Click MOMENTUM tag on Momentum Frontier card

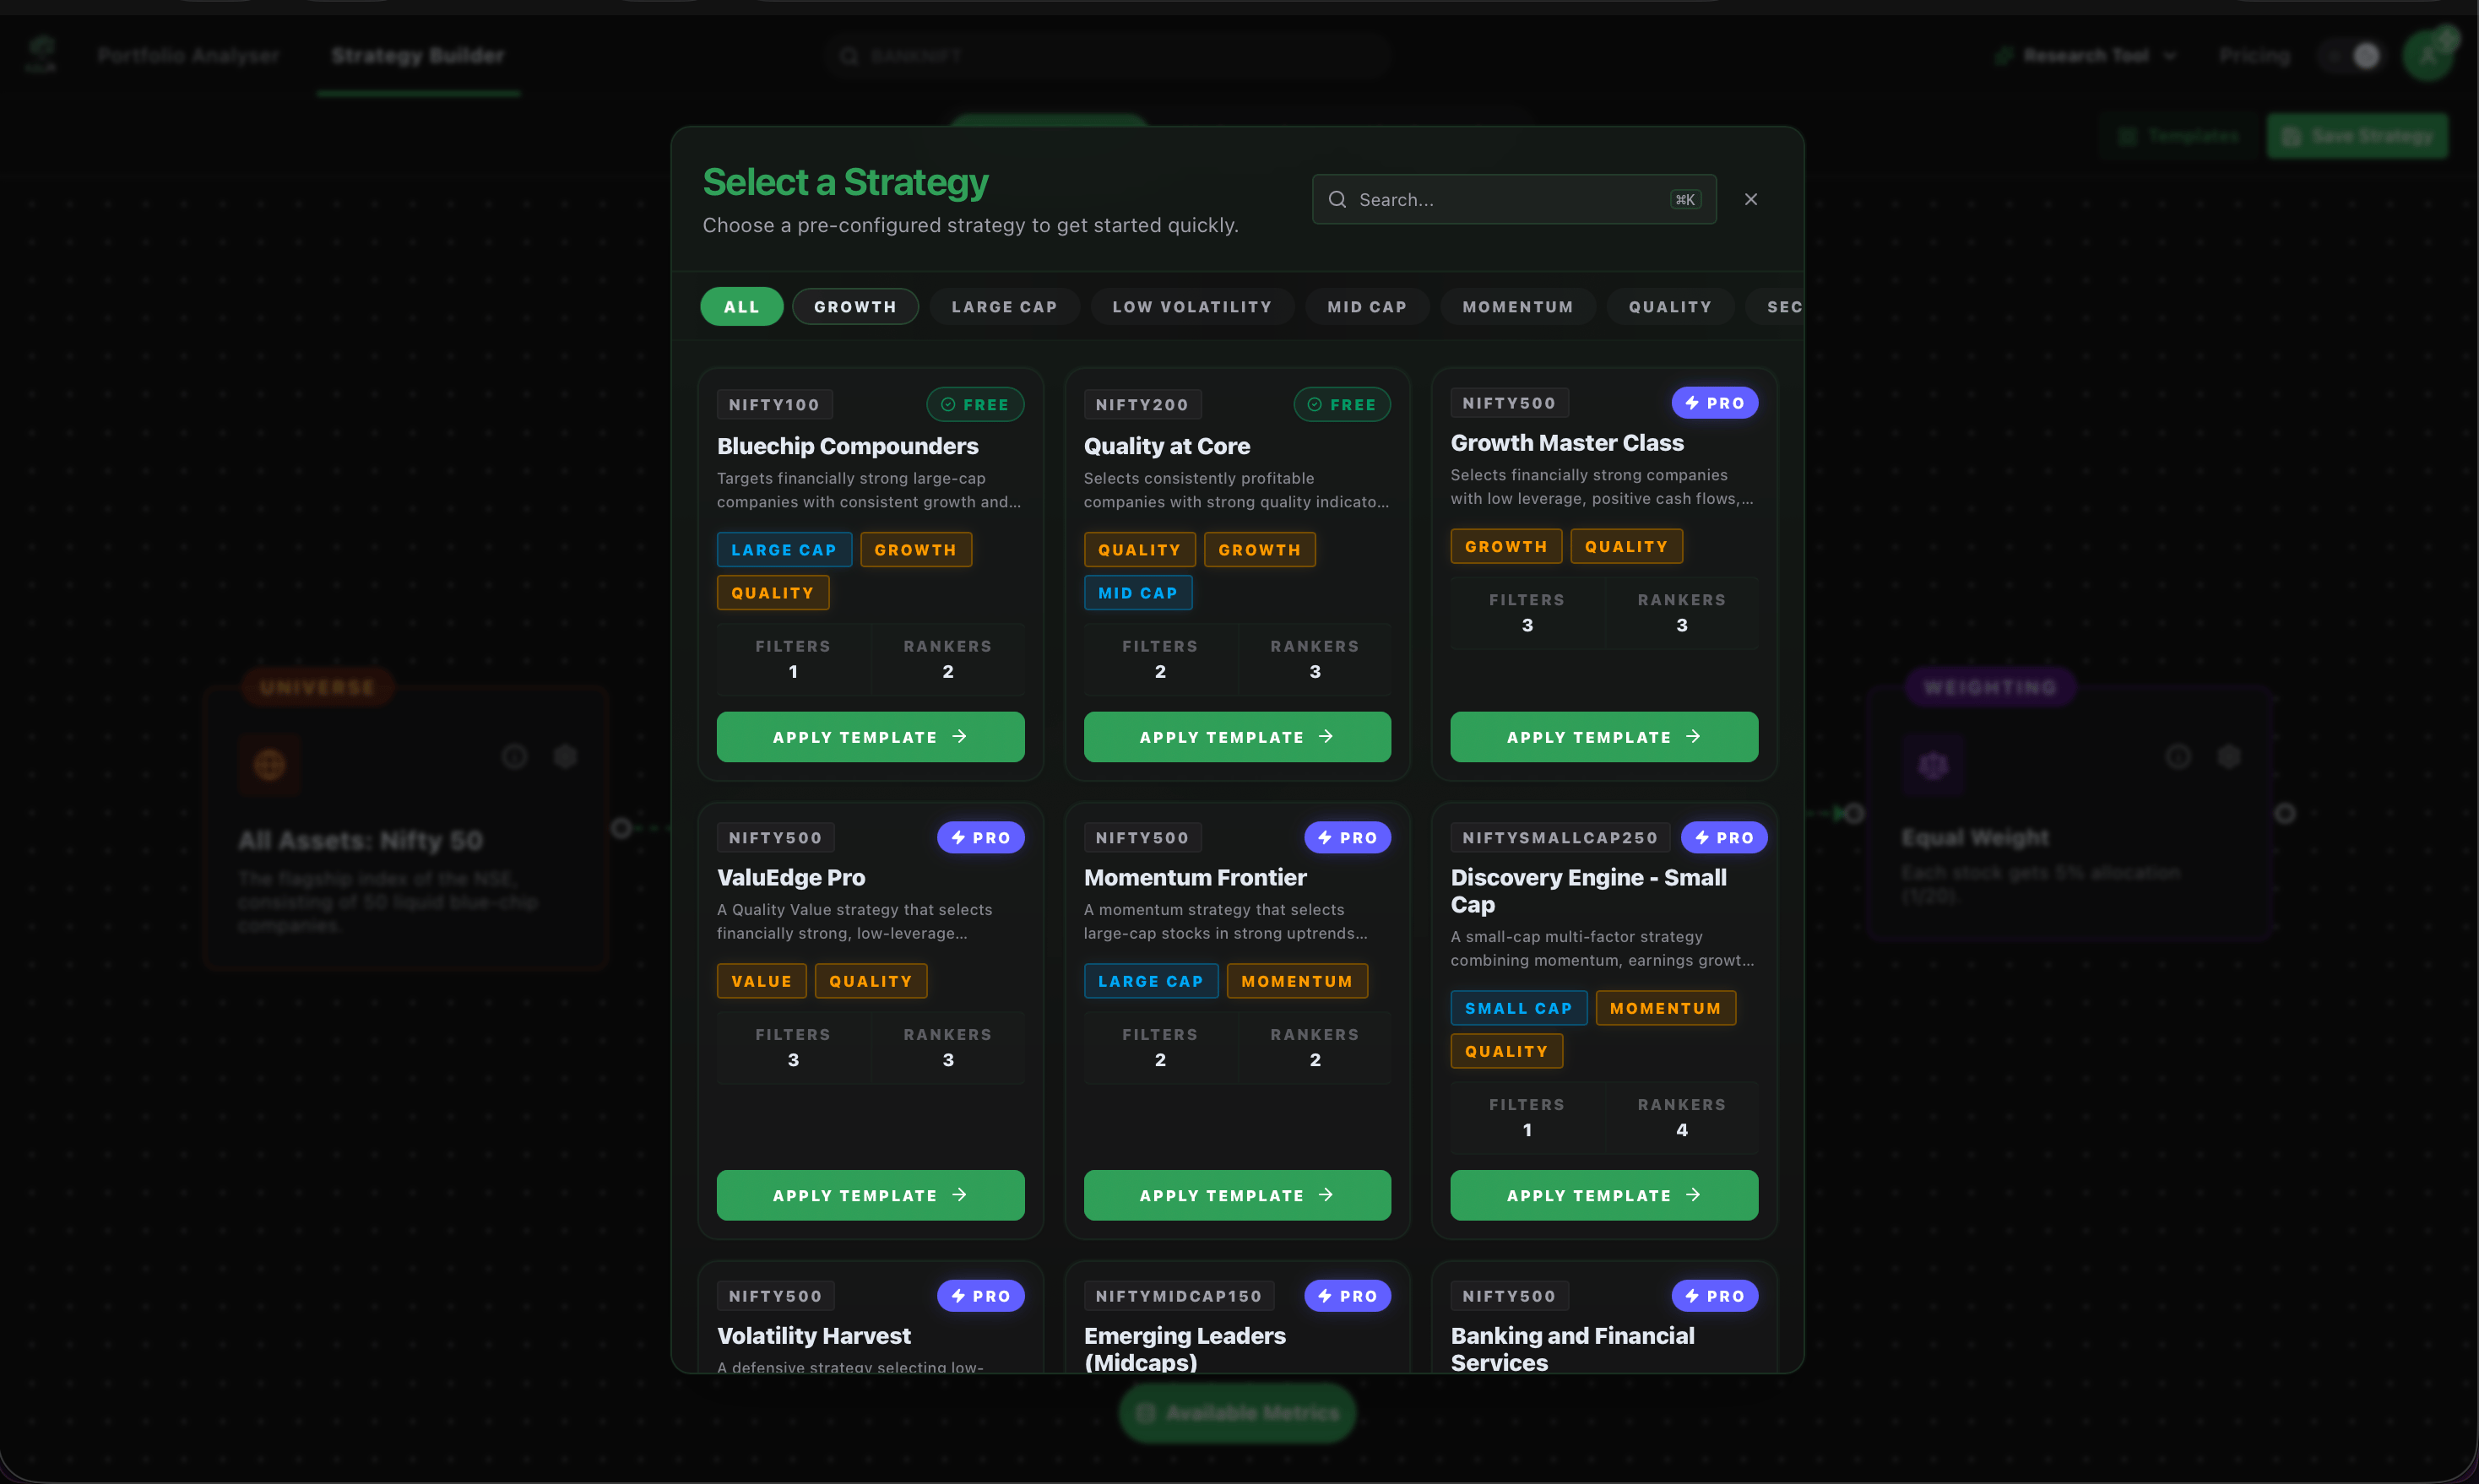pyautogui.click(x=1297, y=981)
